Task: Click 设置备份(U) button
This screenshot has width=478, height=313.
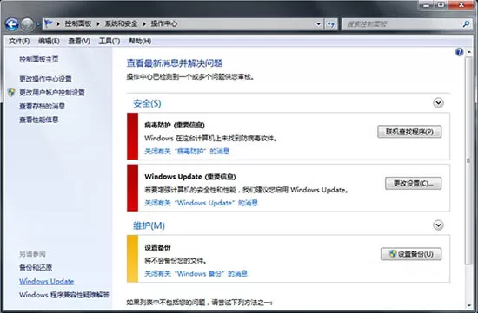Action: pos(411,254)
